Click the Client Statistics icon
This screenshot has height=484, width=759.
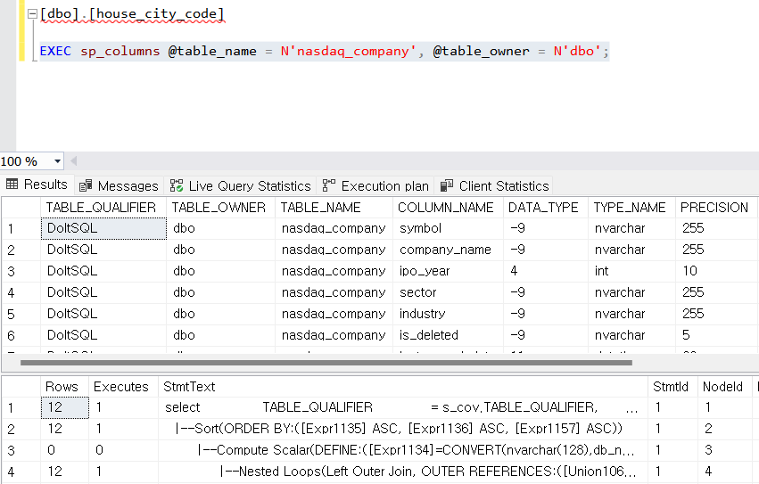pos(447,185)
